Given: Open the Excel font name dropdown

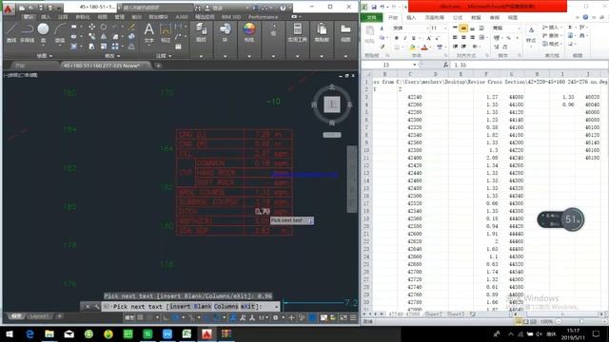Looking at the screenshot, I should 427,28.
